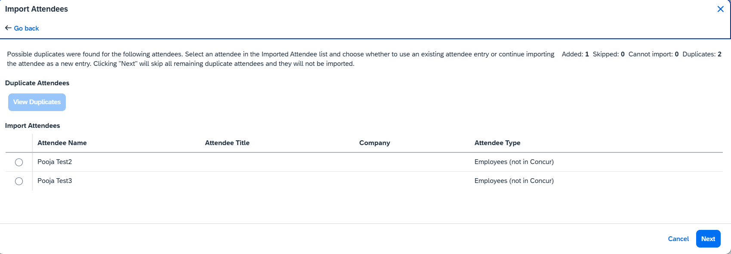Click the back arrow icon
This screenshot has width=731, height=254.
click(x=8, y=28)
